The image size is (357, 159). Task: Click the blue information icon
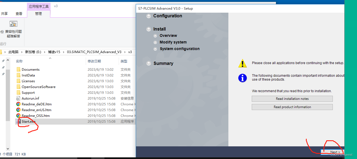pyautogui.click(x=243, y=78)
